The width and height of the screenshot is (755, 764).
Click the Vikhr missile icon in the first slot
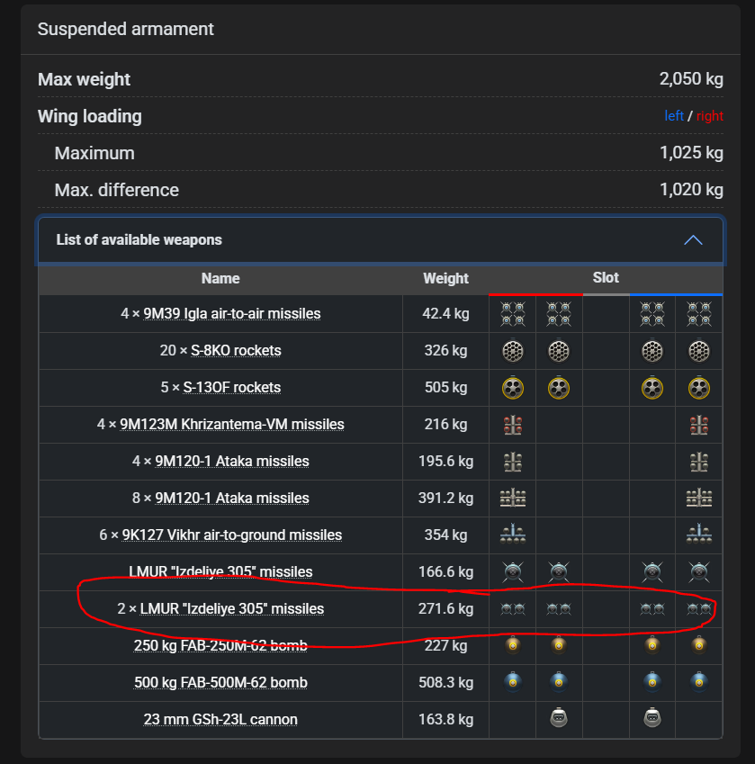[x=513, y=535]
